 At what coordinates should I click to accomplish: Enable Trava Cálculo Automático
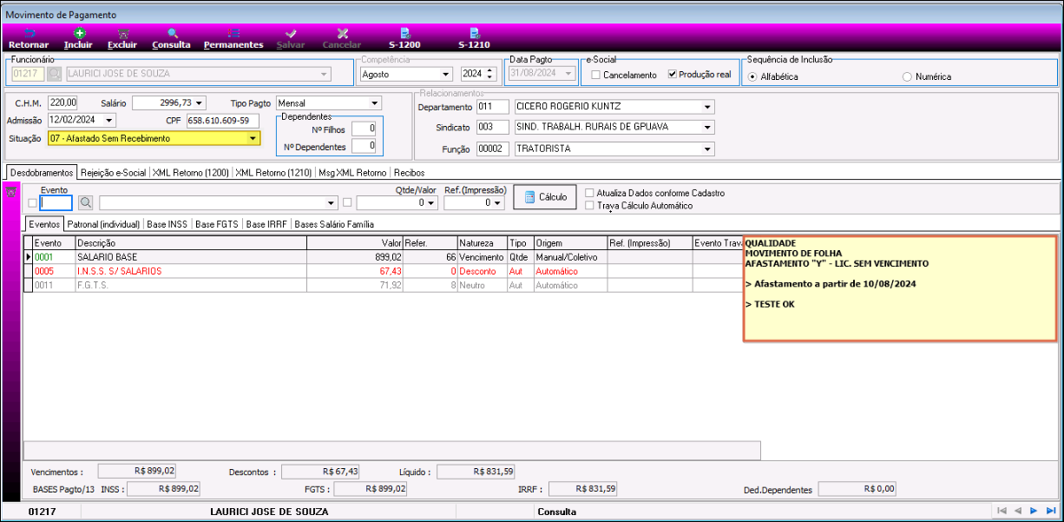coord(590,206)
